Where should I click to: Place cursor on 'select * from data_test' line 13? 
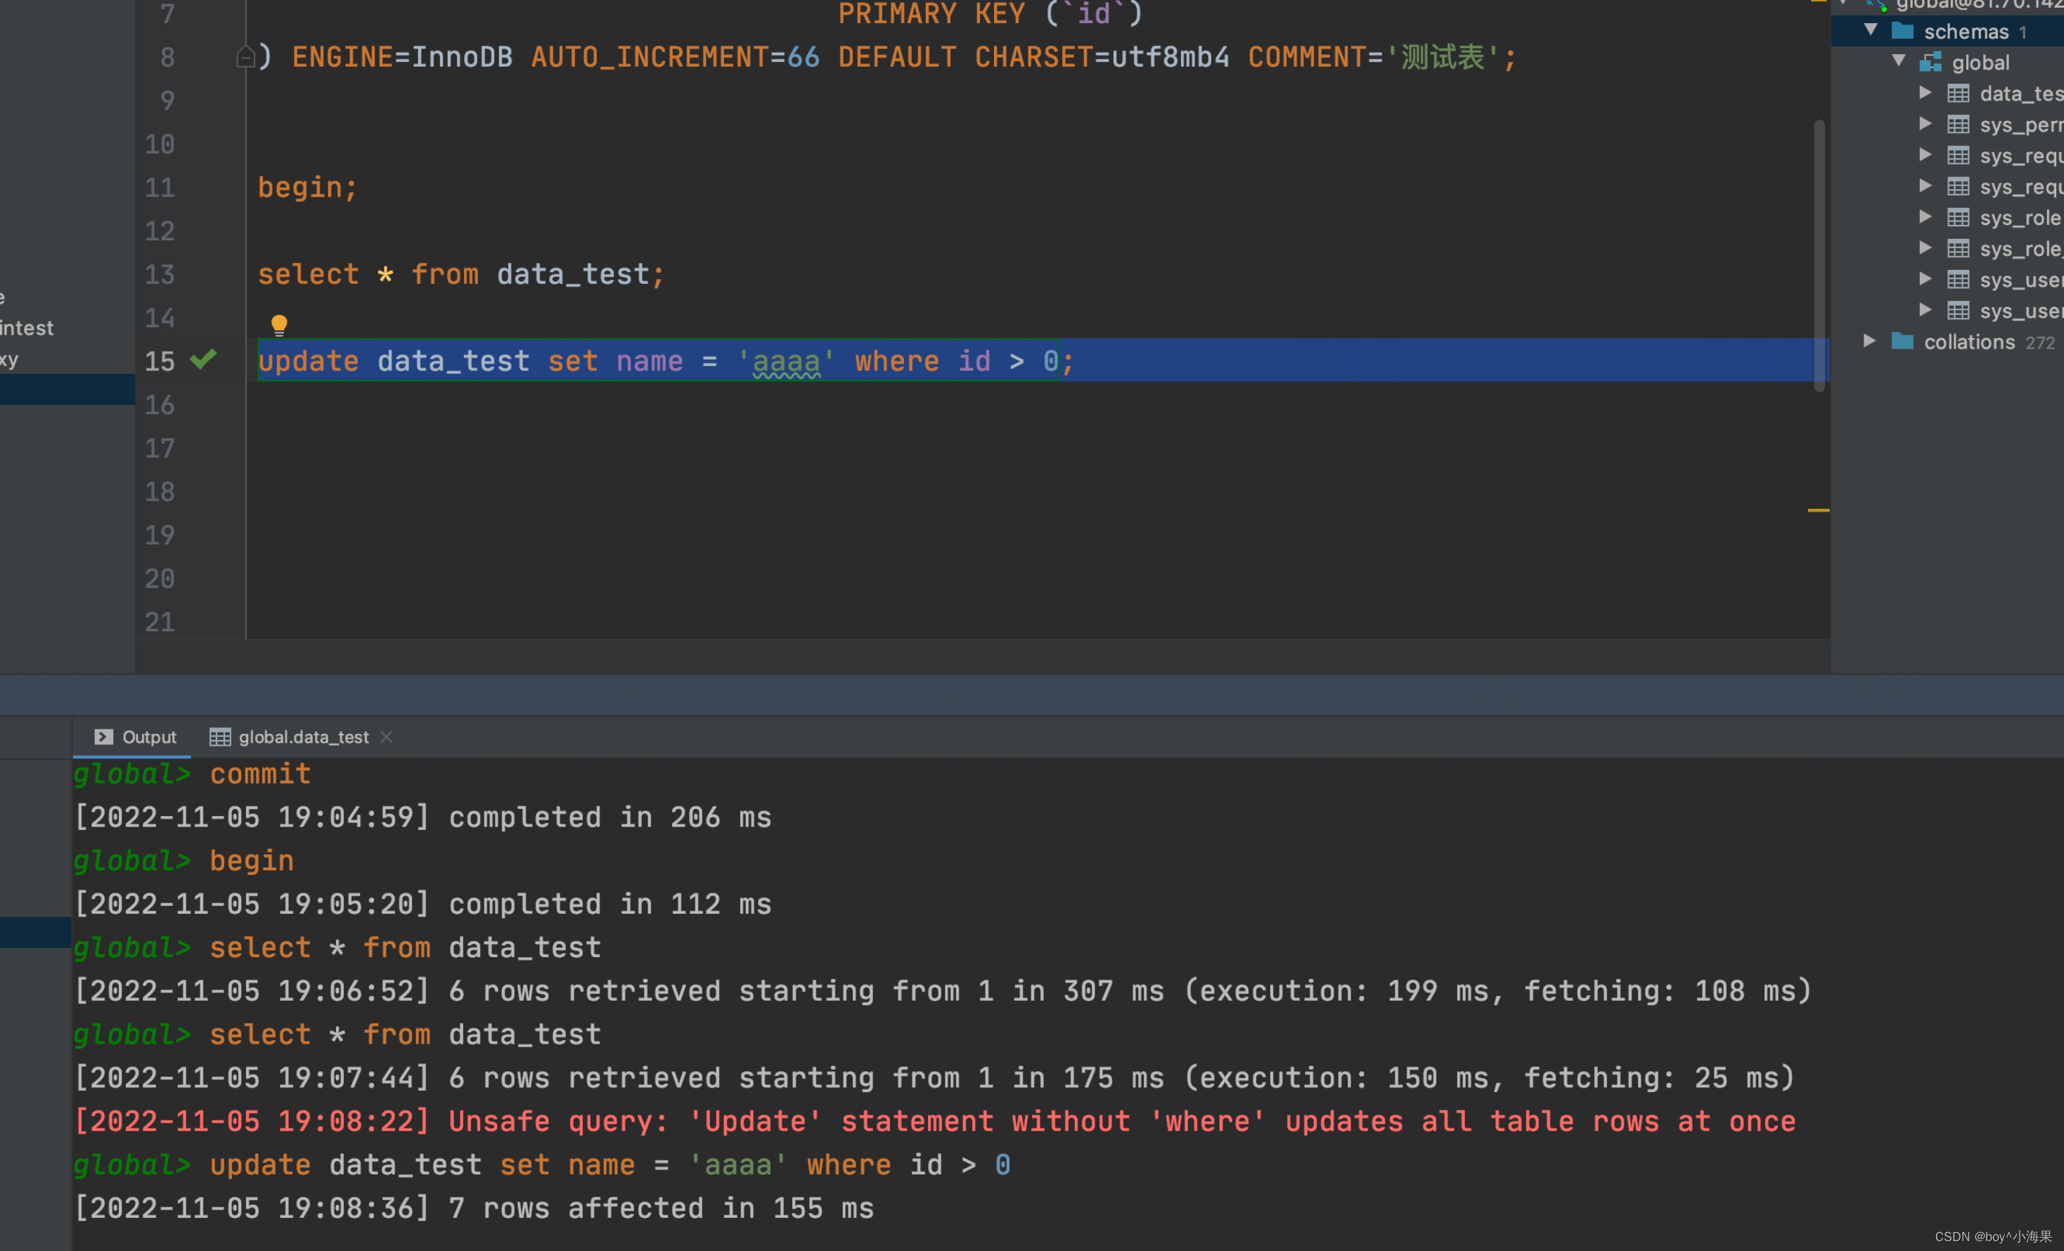460,274
